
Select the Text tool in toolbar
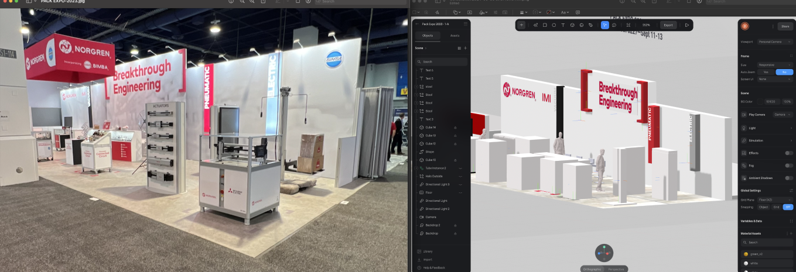click(563, 25)
